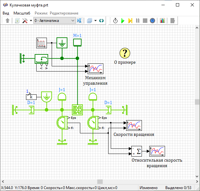Click the vertical scrollbar thumb
This screenshot has height=191, width=200.
pos(197,102)
